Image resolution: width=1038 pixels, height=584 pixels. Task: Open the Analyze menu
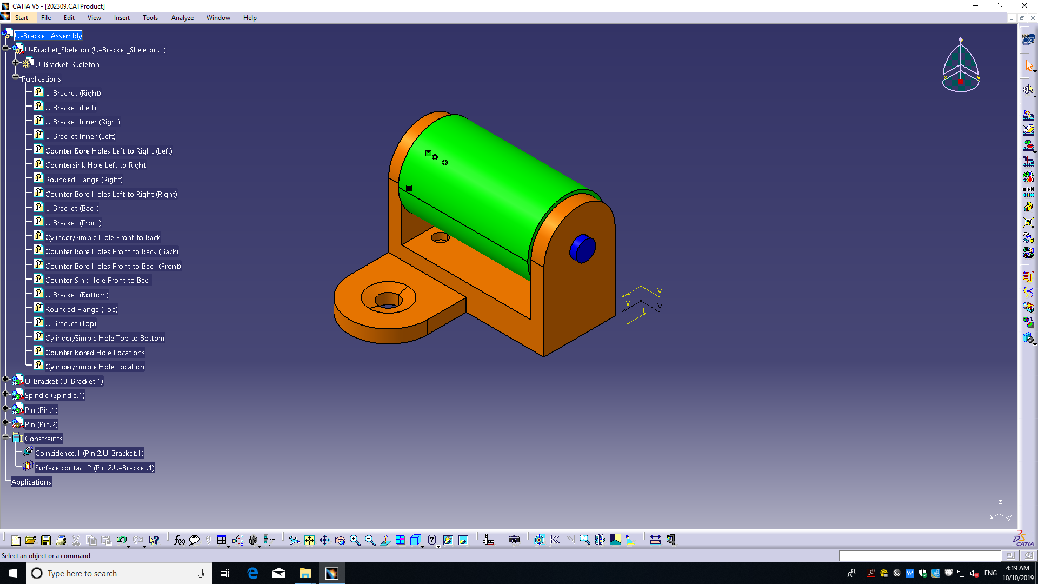pyautogui.click(x=182, y=18)
